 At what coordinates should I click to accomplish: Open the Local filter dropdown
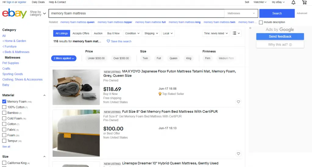click(168, 33)
